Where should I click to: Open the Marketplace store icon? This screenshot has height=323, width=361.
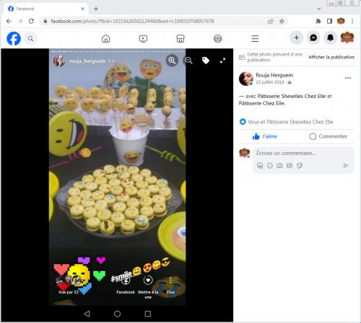180,38
